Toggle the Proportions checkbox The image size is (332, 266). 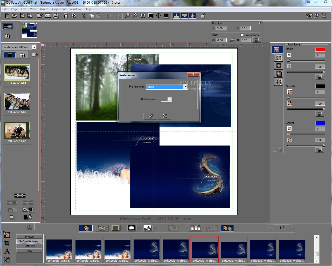pos(242,35)
